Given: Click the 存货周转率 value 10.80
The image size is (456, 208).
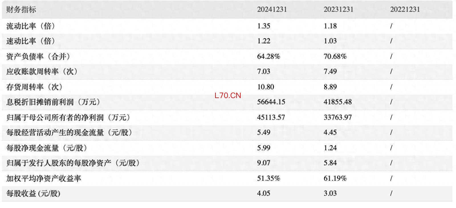Looking at the screenshot, I should [x=265, y=87].
